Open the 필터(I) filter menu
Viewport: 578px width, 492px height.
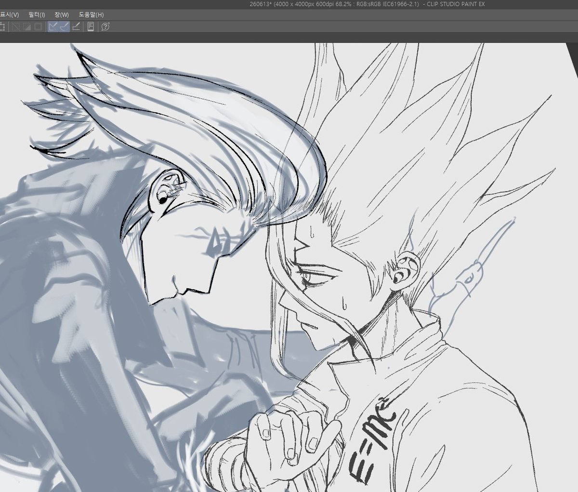coord(37,14)
